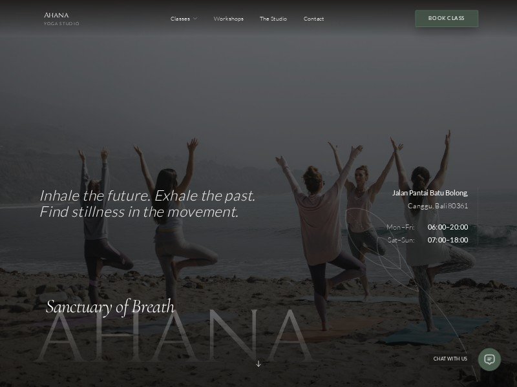Select the Jalan Pantai Batu Bolong address
The width and height of the screenshot is (517, 387).
[430, 193]
